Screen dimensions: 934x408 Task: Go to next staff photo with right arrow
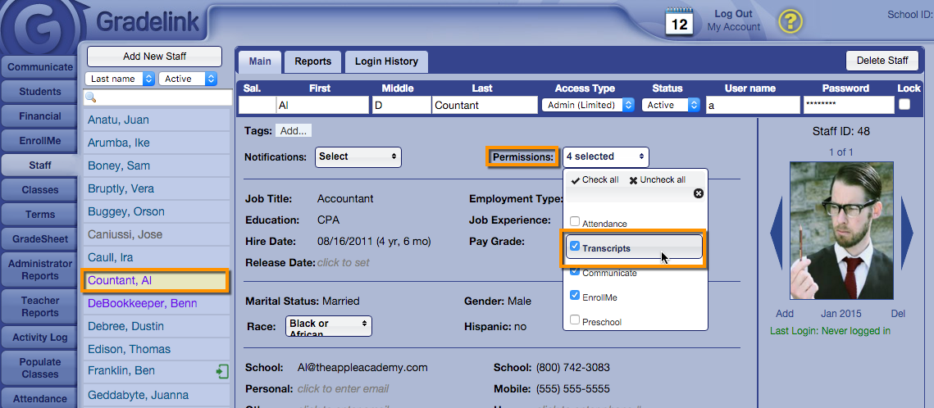point(907,233)
